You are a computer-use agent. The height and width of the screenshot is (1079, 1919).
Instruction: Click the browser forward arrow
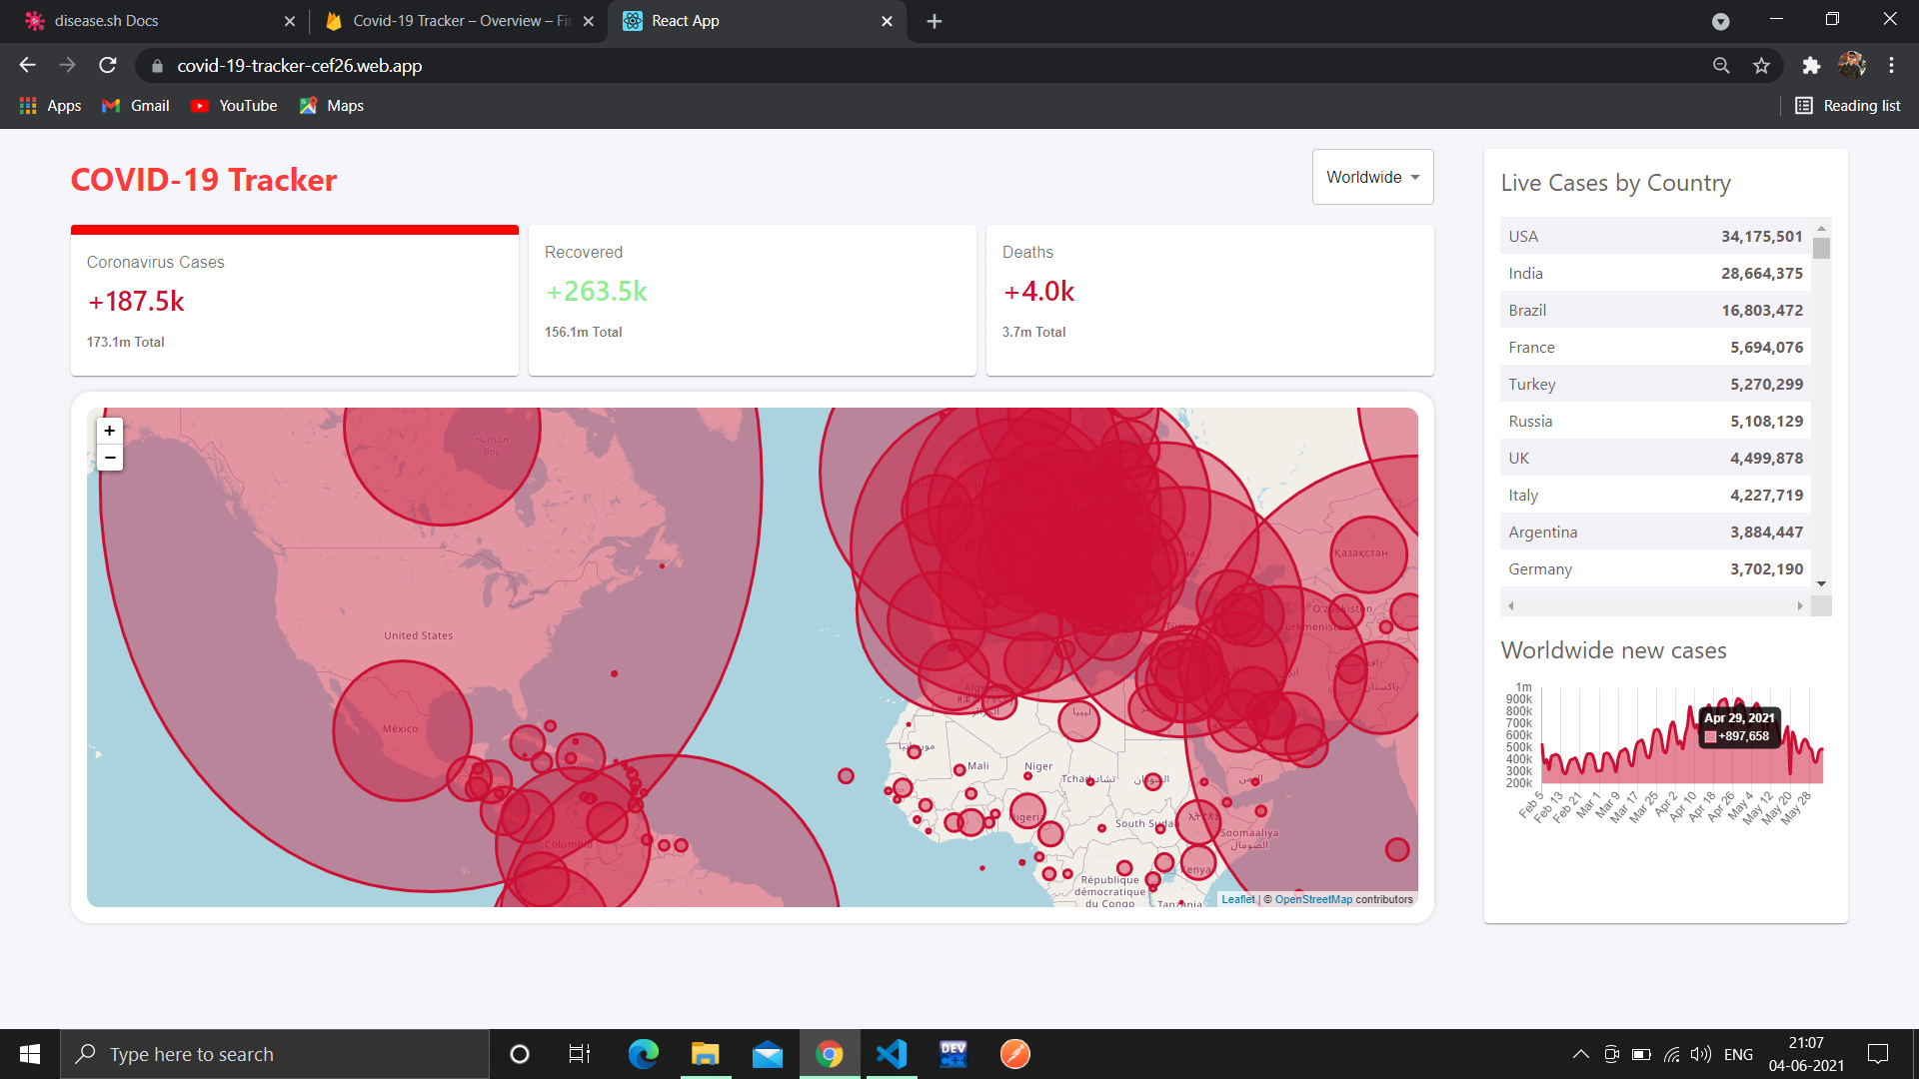(x=67, y=65)
